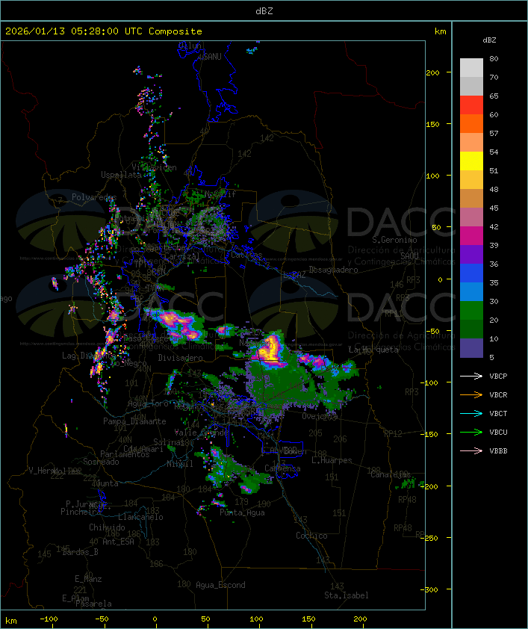
Task: Click the white VBCP arrow in legend
Action: coord(472,376)
